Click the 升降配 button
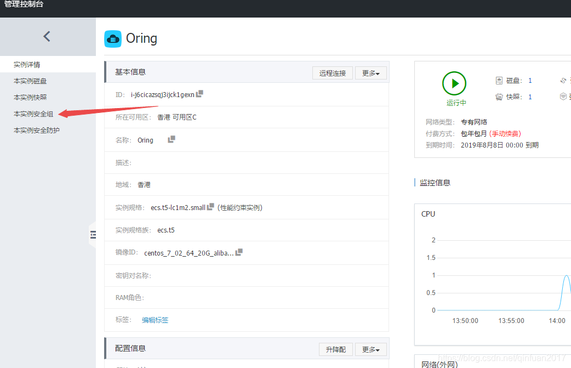The image size is (571, 368). tap(336, 349)
